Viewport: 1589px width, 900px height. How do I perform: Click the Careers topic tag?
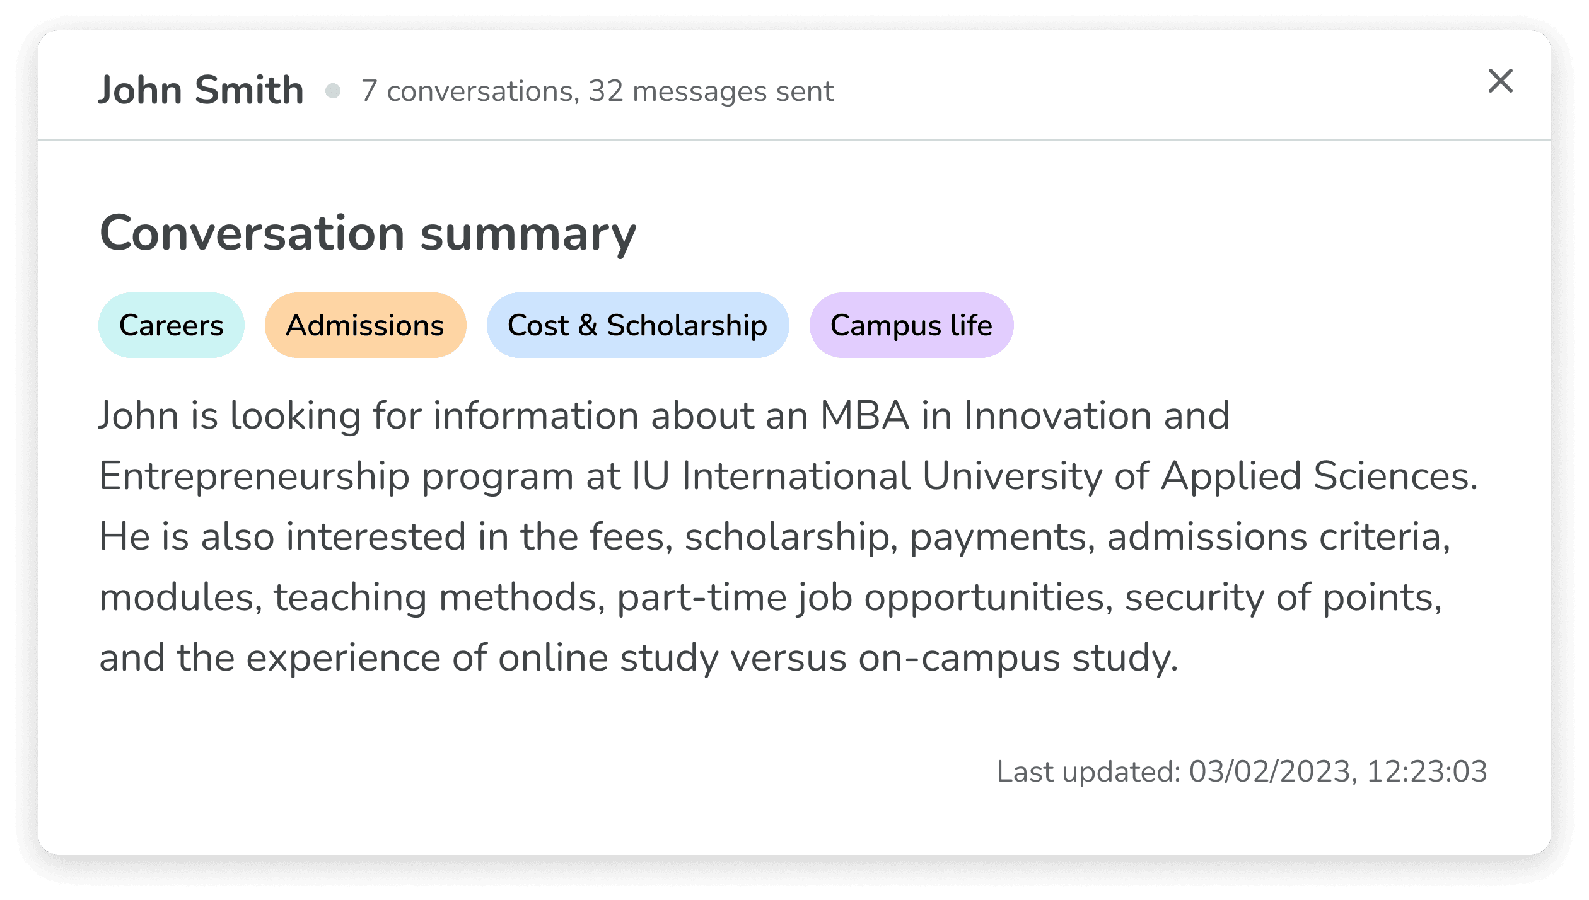[171, 325]
